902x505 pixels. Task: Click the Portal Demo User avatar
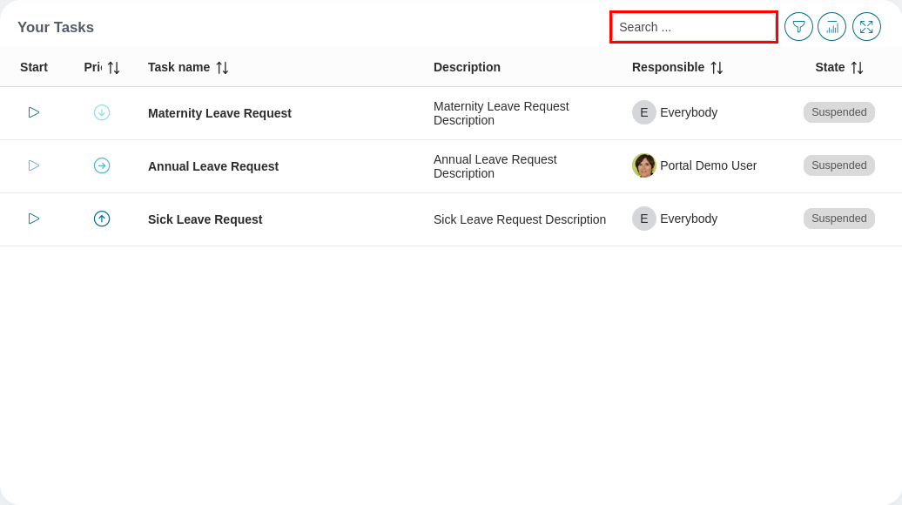tap(644, 165)
